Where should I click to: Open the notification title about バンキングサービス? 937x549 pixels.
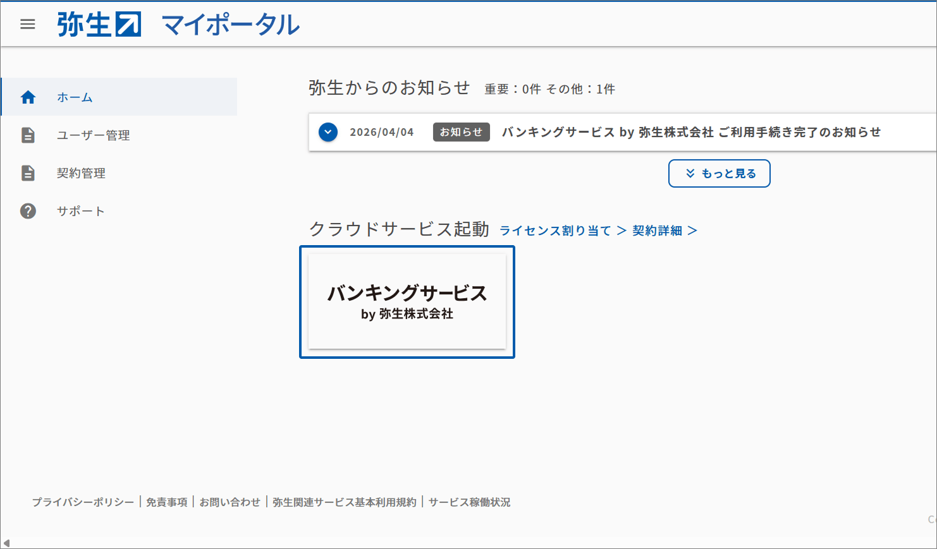(690, 132)
